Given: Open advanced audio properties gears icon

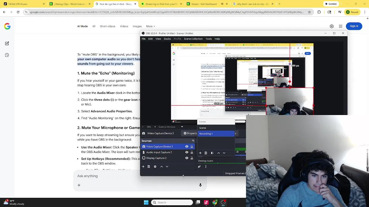Looking at the screenshot, I should click(199, 167).
